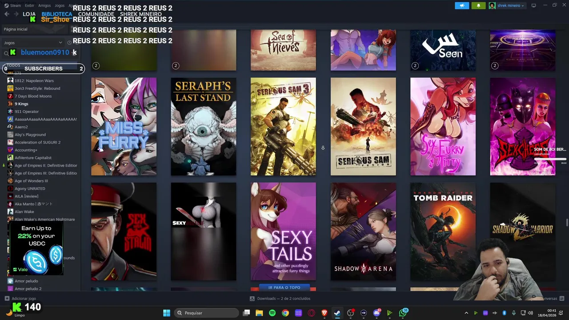Open the Steam announcements megaphone button

pos(462,5)
